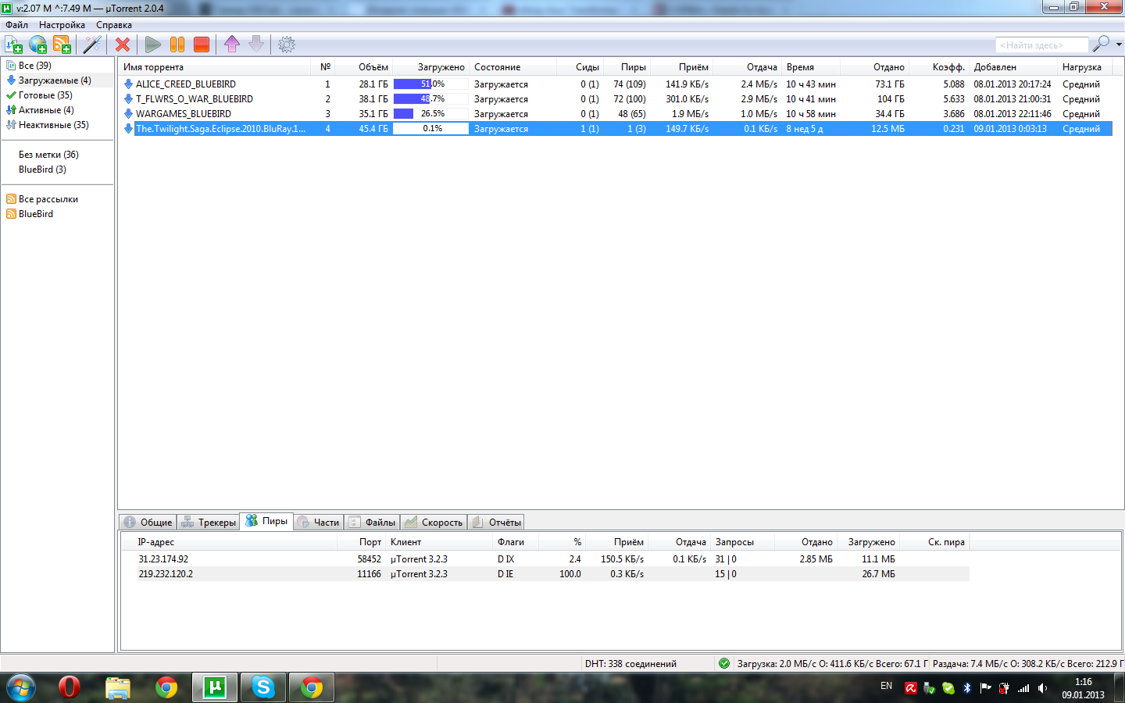Screen dimensions: 1125x703
Task: Focus the 'Найти здесь' search field
Action: pos(1042,45)
